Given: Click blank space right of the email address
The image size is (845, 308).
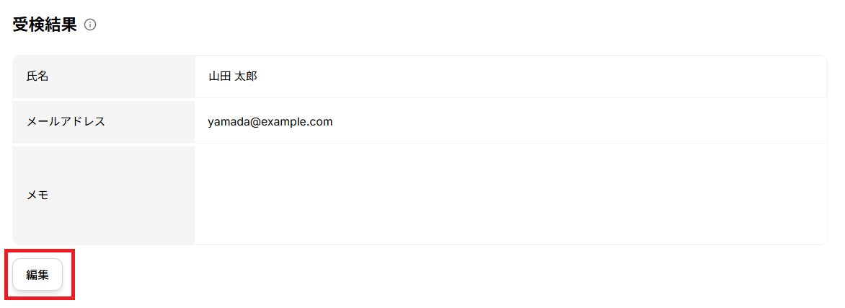Looking at the screenshot, I should pyautogui.click(x=577, y=121).
